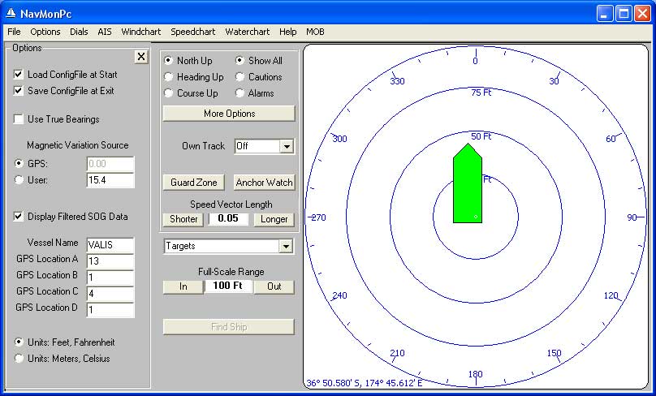
Task: Uncheck Load ConfigFile at Start
Action: point(19,75)
